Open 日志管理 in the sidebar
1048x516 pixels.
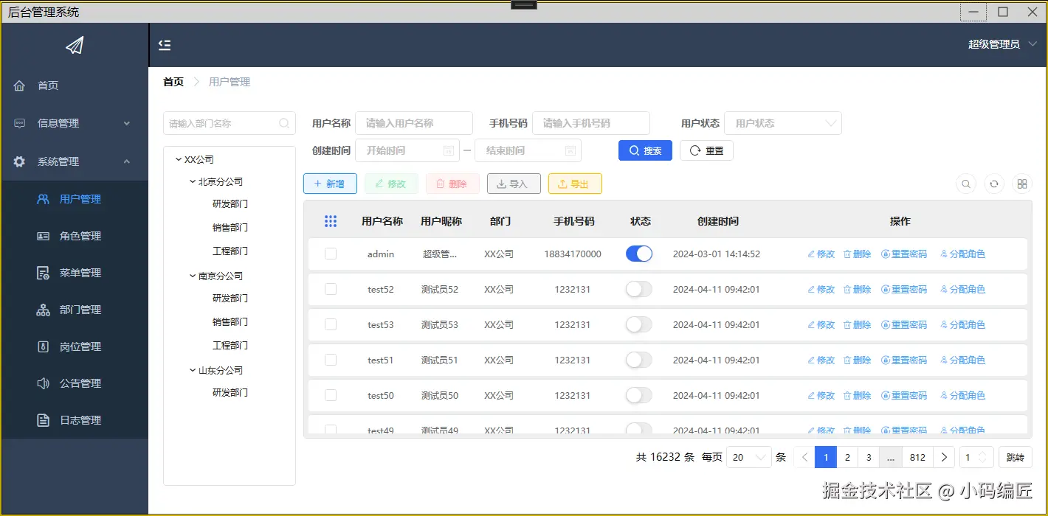tap(74, 420)
